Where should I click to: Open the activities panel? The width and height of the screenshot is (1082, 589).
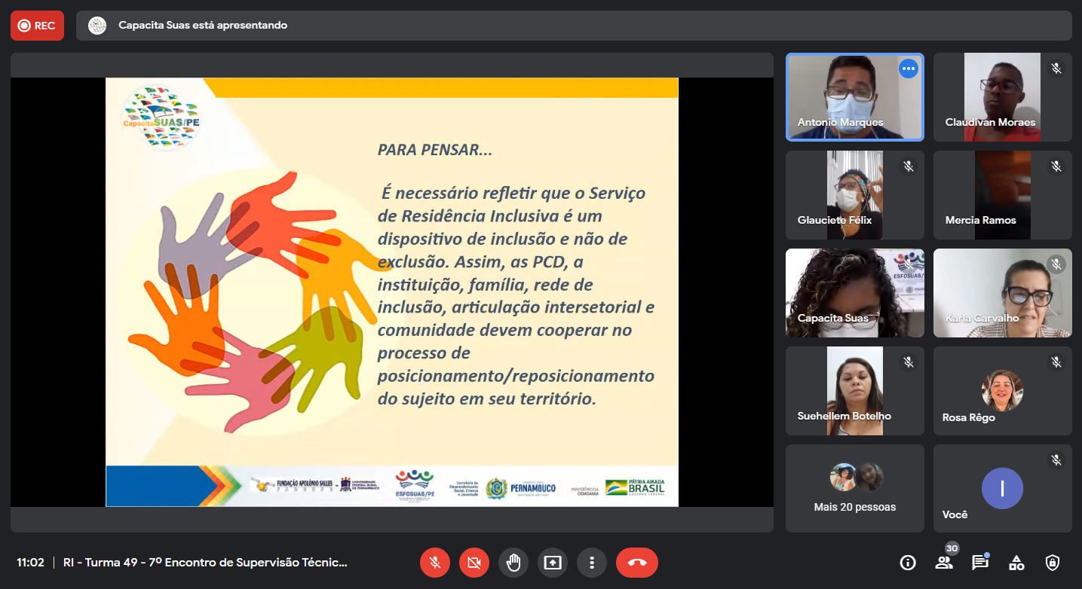(1016, 563)
